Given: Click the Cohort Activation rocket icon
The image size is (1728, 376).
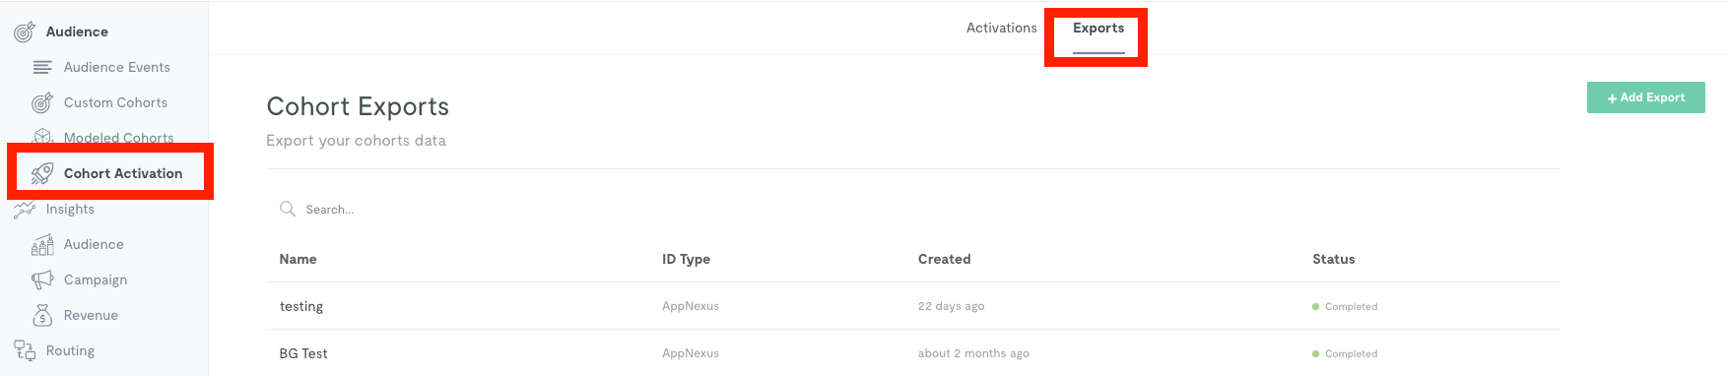Looking at the screenshot, I should click(x=42, y=173).
